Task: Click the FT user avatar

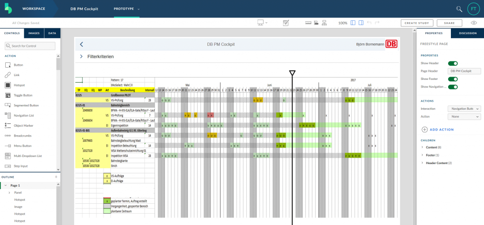Action: [473, 9]
